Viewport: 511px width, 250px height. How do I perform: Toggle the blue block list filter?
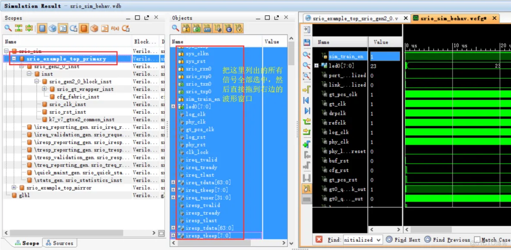63,28
